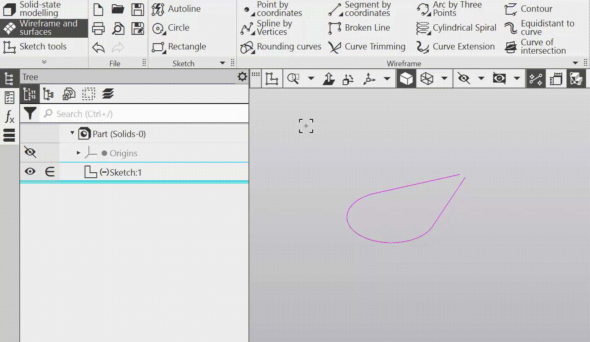Click the Print Preview magnifier icon
The height and width of the screenshot is (342, 590).
coord(118,28)
